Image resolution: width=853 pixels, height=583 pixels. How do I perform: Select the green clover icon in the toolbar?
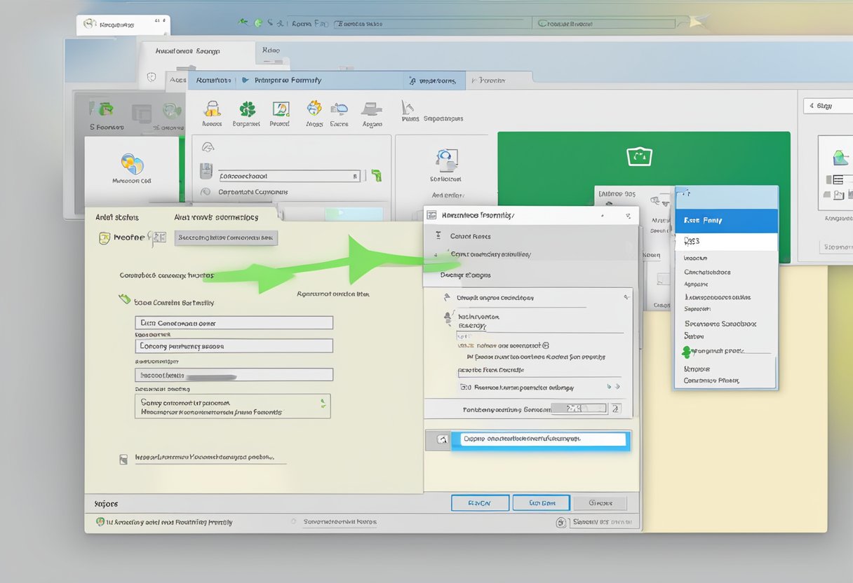(247, 109)
